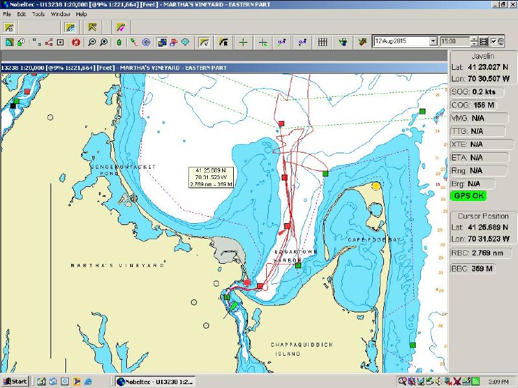This screenshot has width=518, height=388.
Task: Open the File menu
Action: click(6, 14)
